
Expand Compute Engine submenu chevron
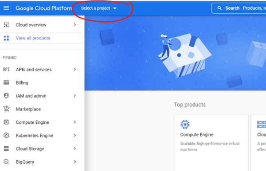[x=75, y=122]
